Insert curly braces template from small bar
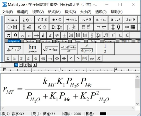This screenshot has width=141, height=116. click(x=85, y=35)
